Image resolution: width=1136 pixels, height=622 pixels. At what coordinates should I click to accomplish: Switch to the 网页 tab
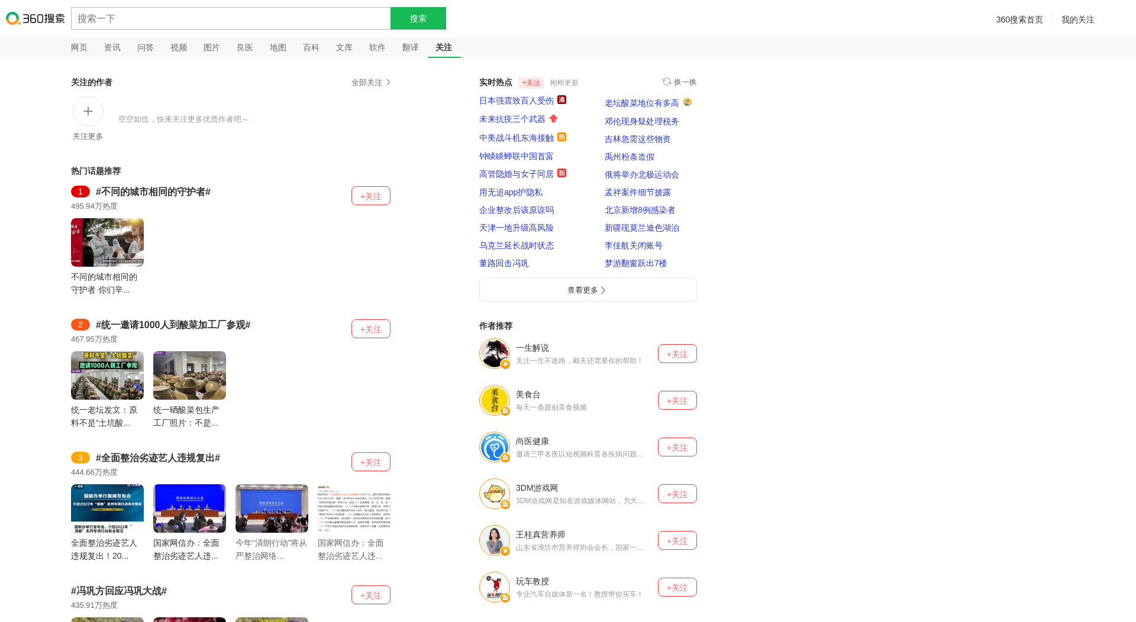point(79,47)
